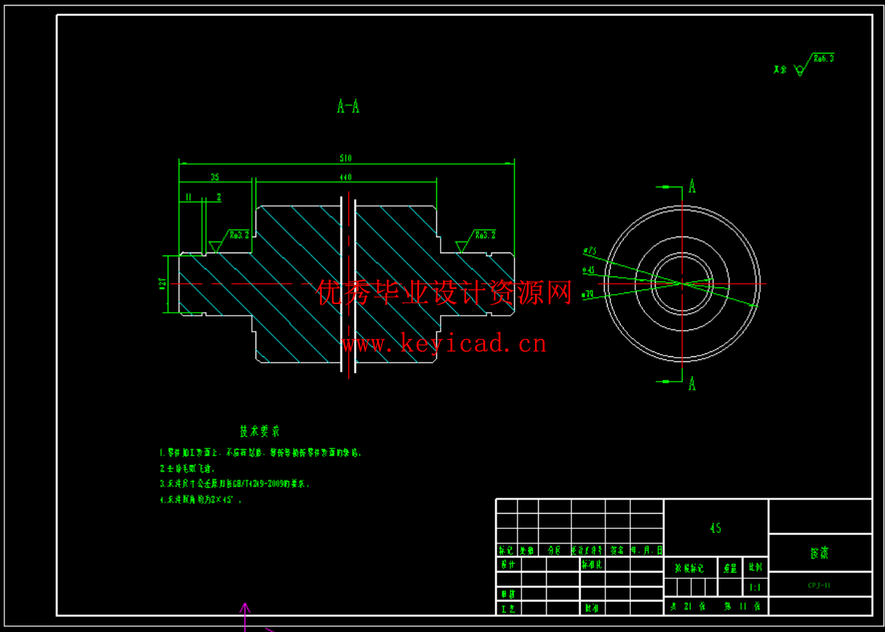The height and width of the screenshot is (632, 885).
Task: Click the red Chinese watermark text
Action: (444, 293)
